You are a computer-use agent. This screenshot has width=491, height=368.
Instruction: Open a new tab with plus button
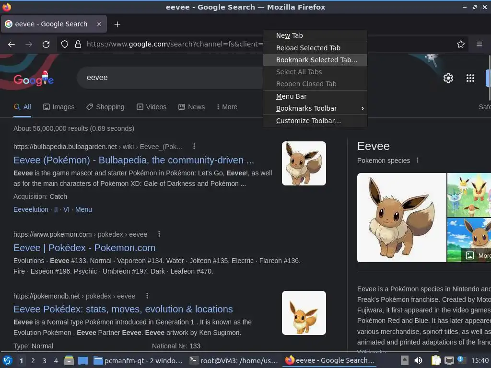tap(117, 24)
